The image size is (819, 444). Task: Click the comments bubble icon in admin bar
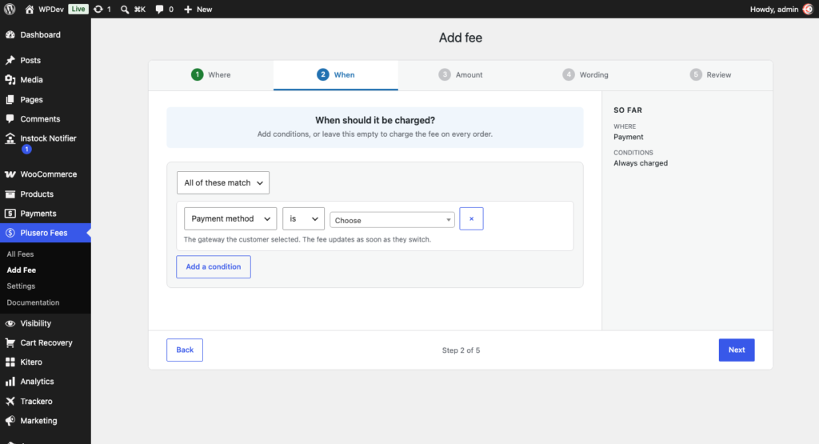pos(159,10)
